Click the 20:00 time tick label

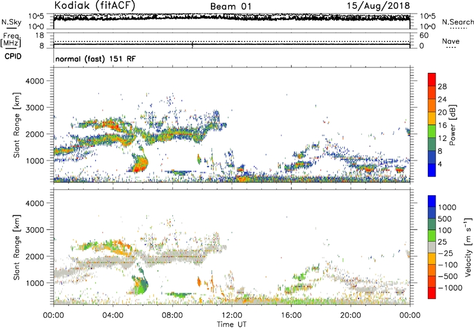351,316
